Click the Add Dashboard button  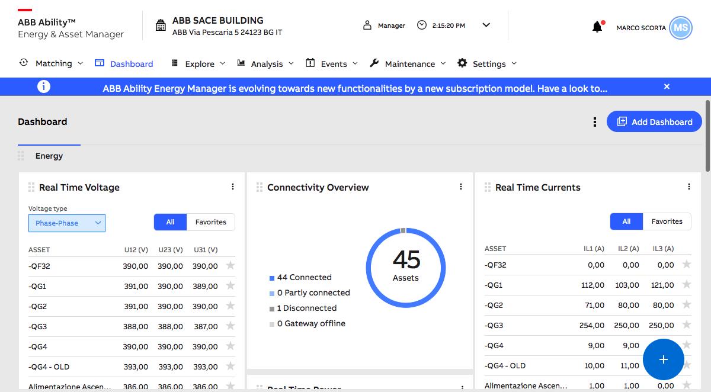click(x=654, y=122)
